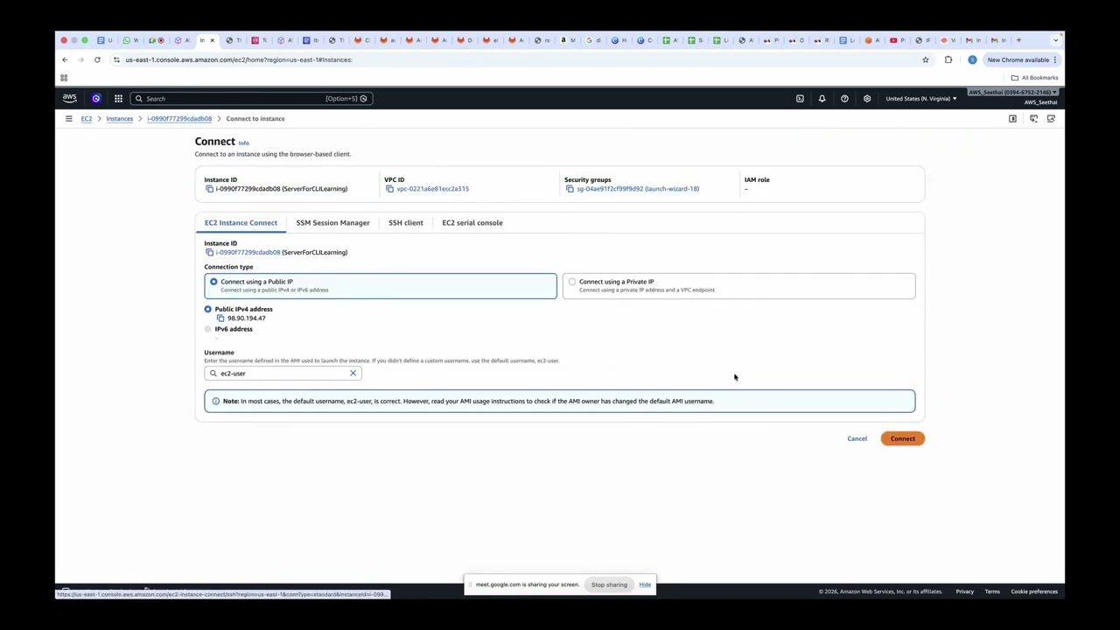The height and width of the screenshot is (630, 1120).
Task: Click the AWS console search box
Action: [251, 99]
